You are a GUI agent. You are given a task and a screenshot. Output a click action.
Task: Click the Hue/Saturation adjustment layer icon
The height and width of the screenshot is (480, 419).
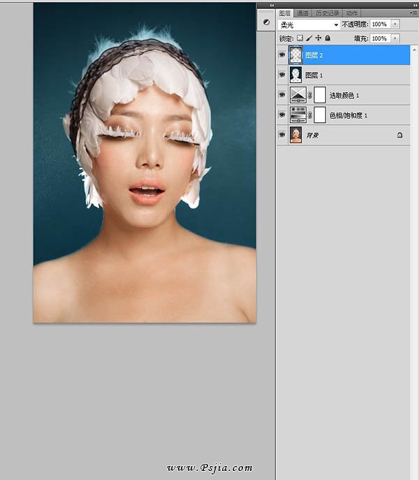tap(297, 115)
